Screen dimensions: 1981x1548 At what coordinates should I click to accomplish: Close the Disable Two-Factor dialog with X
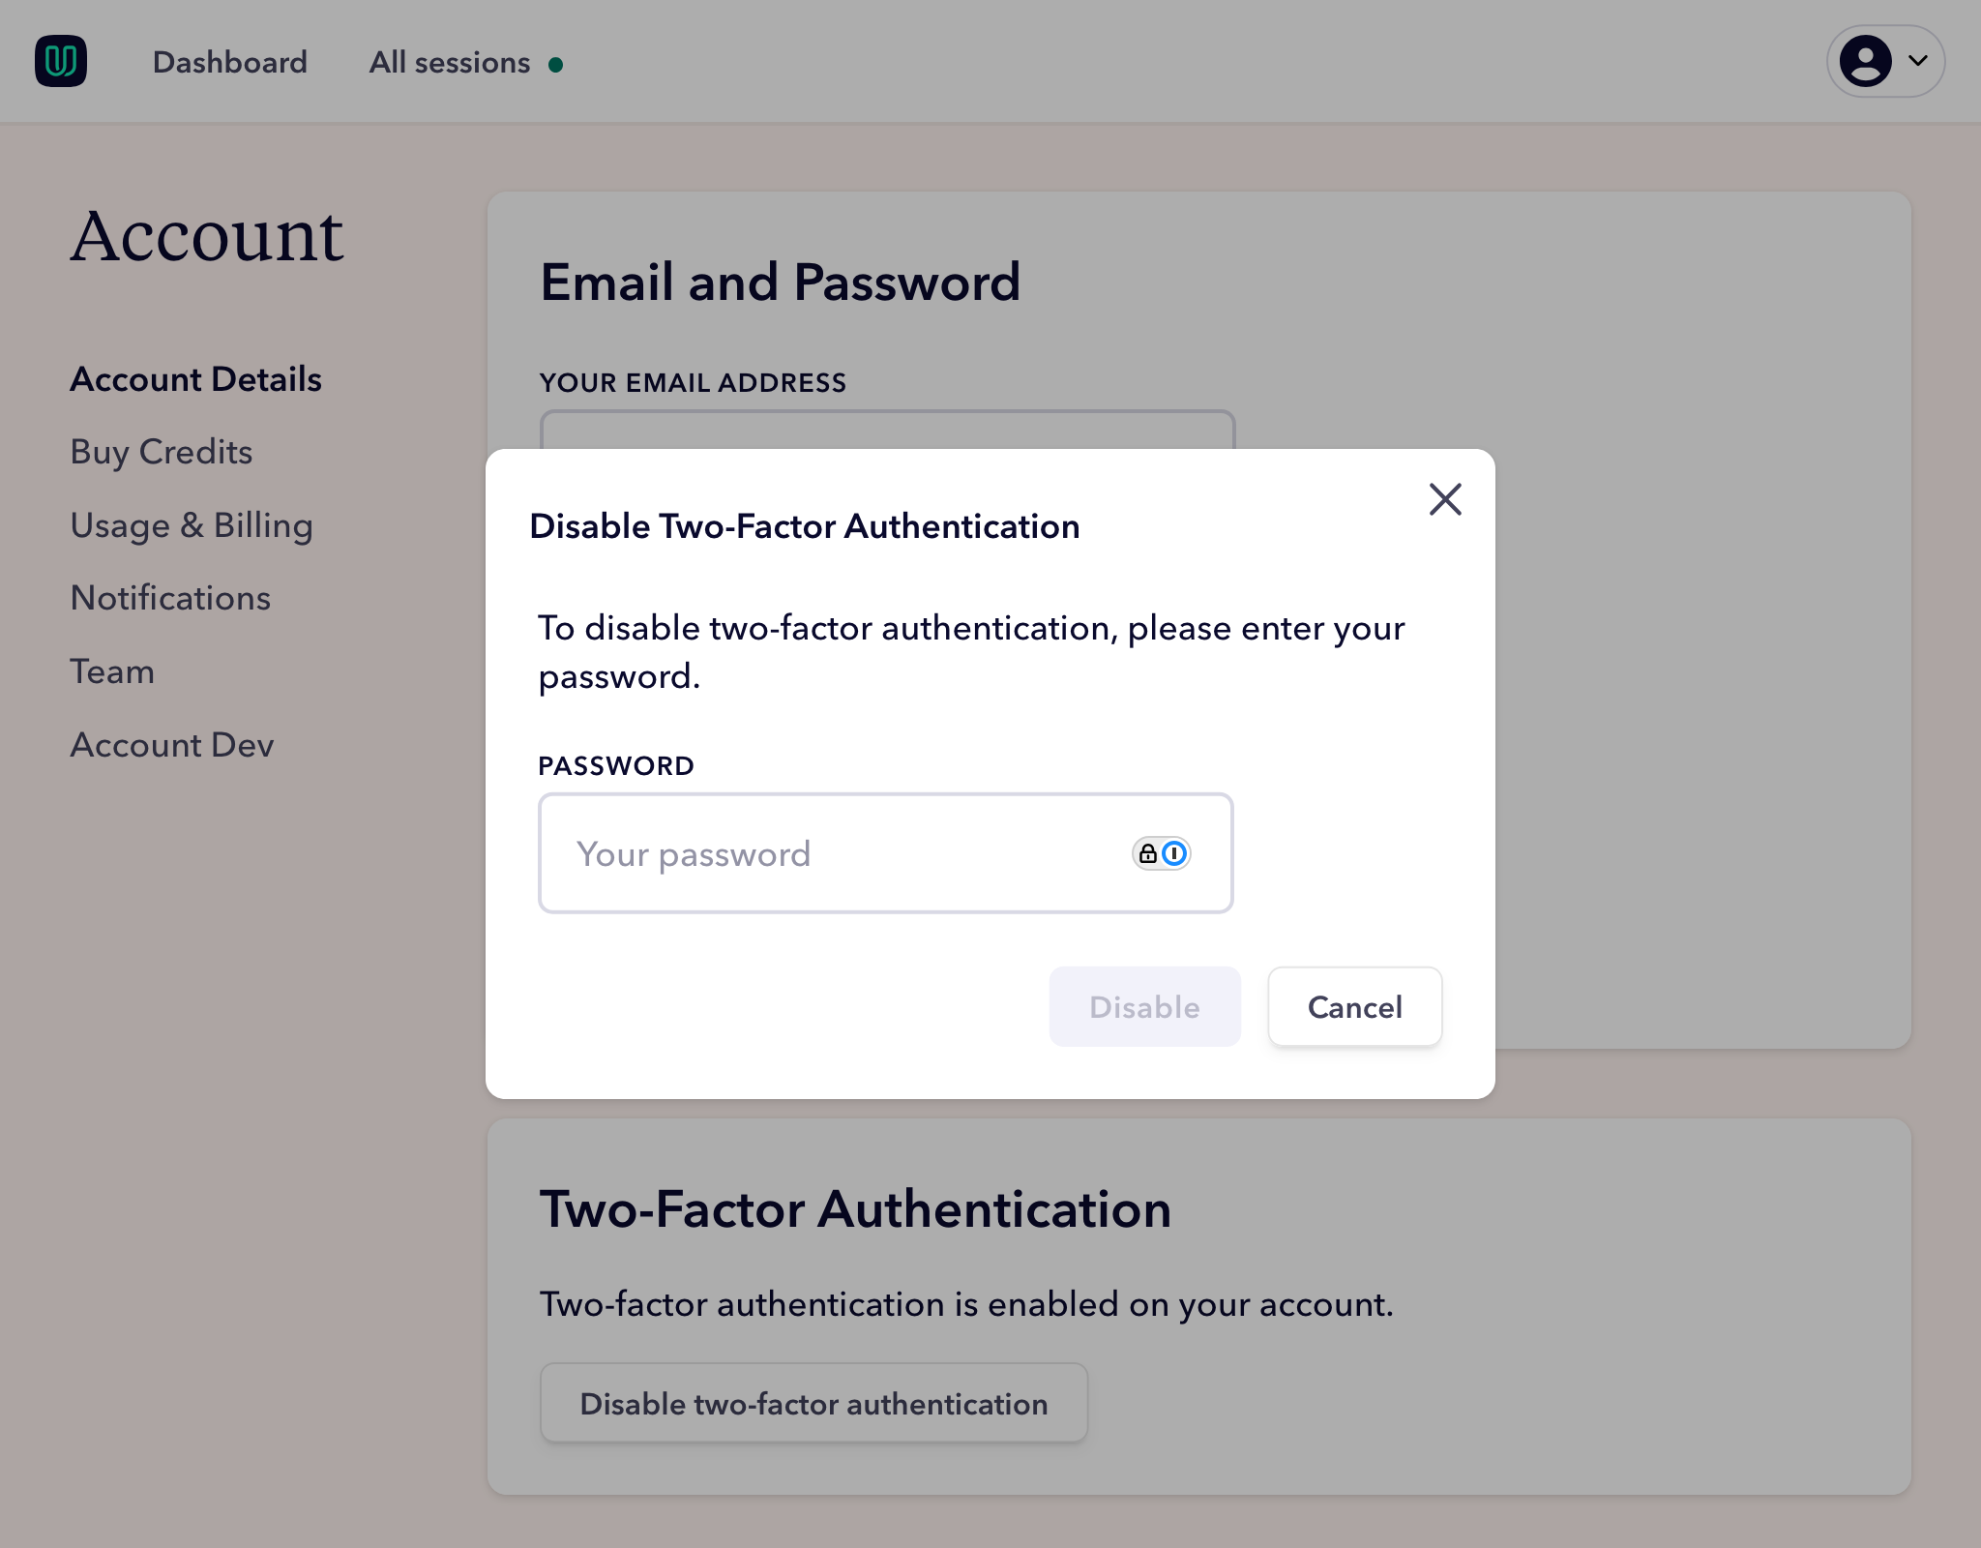(x=1445, y=499)
